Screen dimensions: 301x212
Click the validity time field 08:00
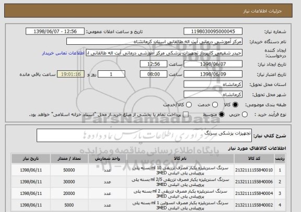coord(154,74)
